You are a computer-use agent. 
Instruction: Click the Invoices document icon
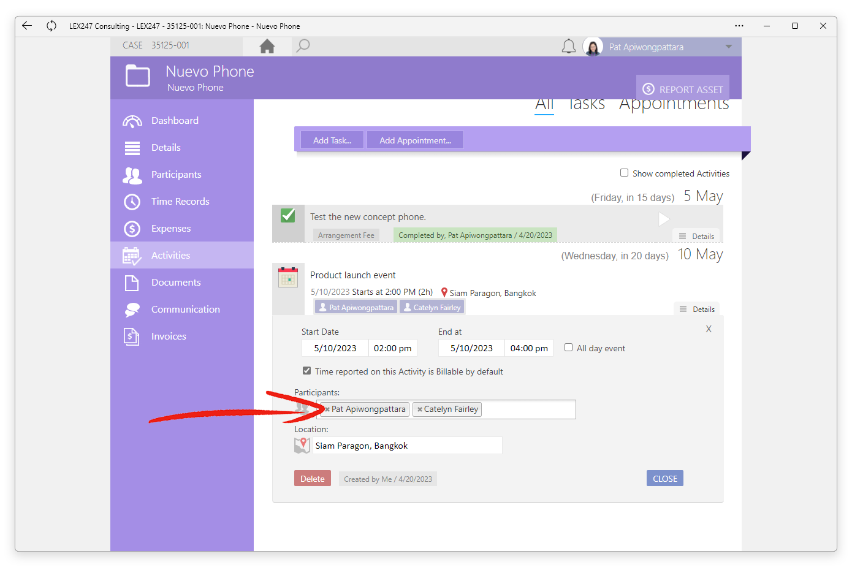point(132,337)
